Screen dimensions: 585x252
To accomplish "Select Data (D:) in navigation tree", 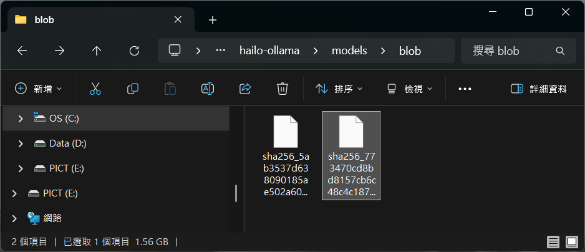I will (x=115, y=143).
